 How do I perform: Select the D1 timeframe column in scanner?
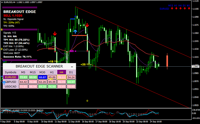pos(71,72)
